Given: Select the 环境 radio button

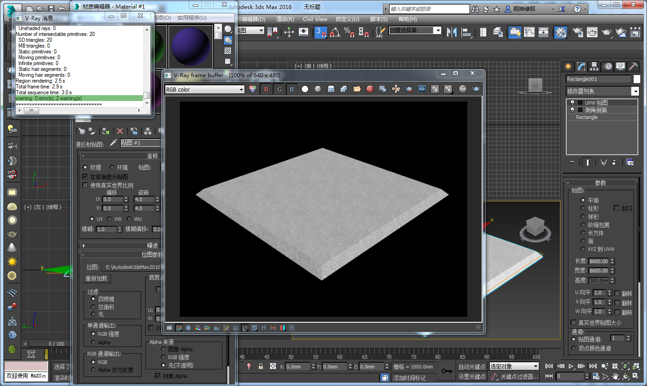Looking at the screenshot, I should coord(112,167).
